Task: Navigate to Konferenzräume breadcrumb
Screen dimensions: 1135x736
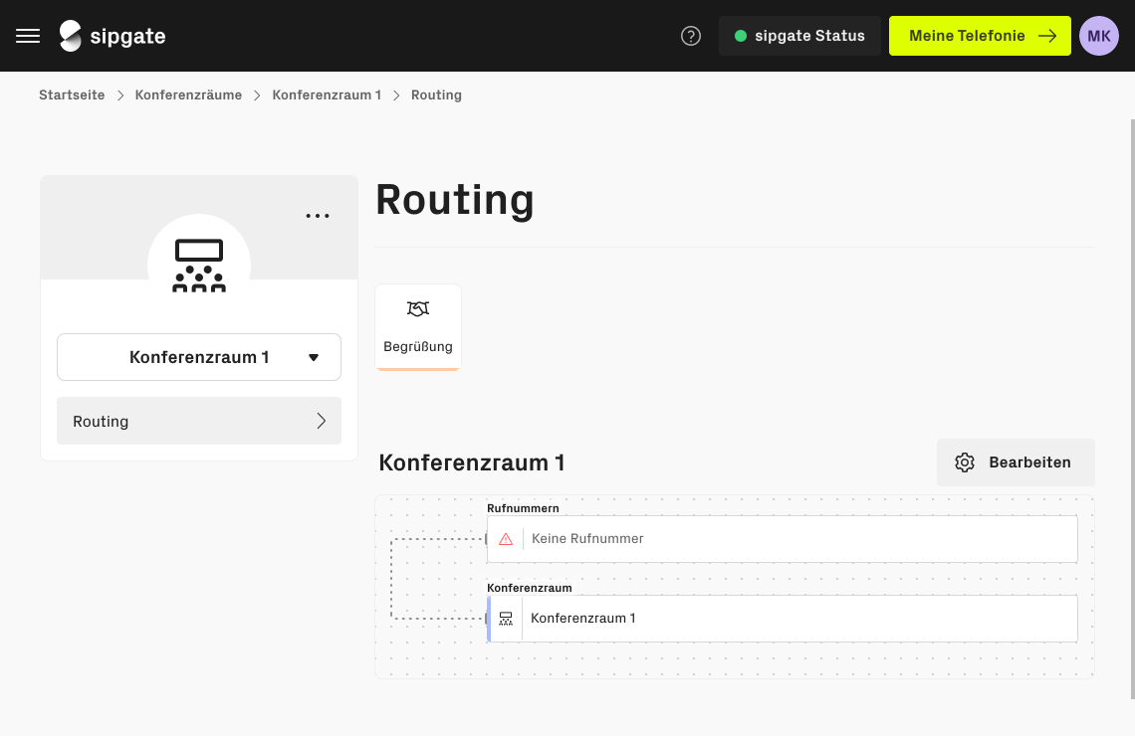Action: pos(188,95)
